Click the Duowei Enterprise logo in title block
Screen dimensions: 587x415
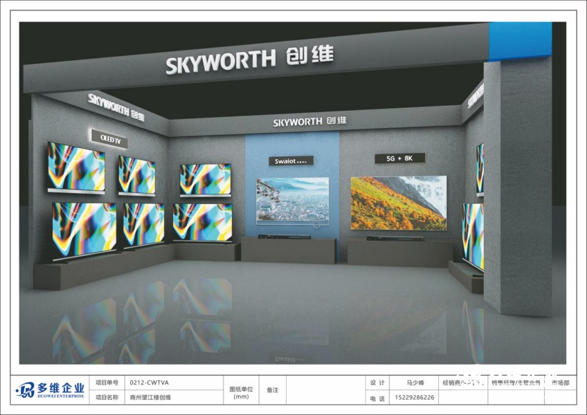(x=50, y=390)
